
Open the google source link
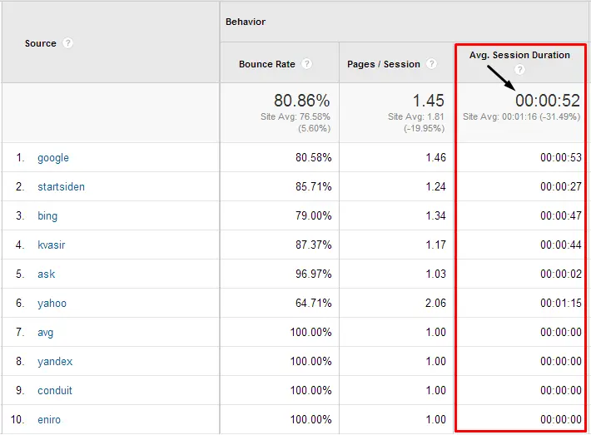coord(53,158)
